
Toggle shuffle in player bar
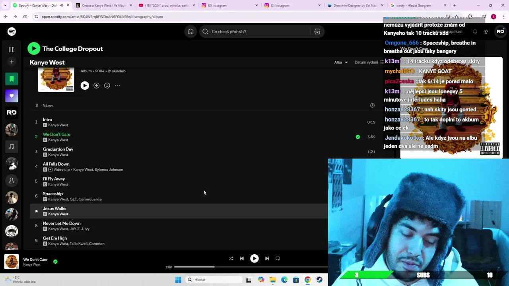point(231,258)
